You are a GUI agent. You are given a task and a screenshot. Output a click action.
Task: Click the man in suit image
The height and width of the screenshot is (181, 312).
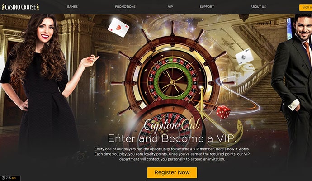click(292, 88)
